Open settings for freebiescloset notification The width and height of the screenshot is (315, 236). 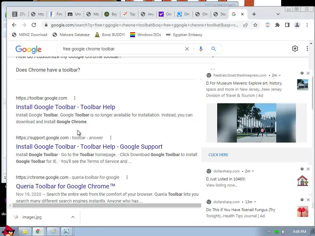tap(302, 73)
